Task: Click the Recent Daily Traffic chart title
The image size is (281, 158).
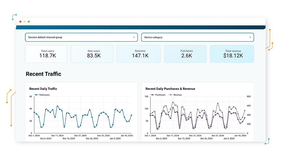Action: pyautogui.click(x=43, y=89)
